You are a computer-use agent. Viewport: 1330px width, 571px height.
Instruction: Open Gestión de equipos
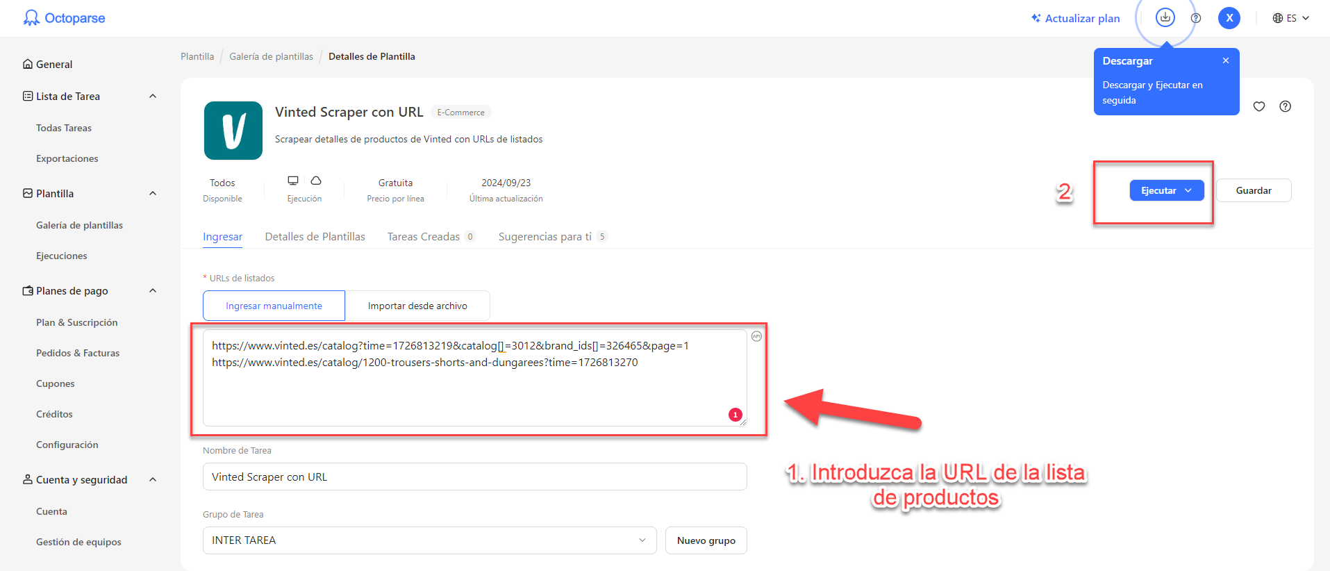[78, 542]
